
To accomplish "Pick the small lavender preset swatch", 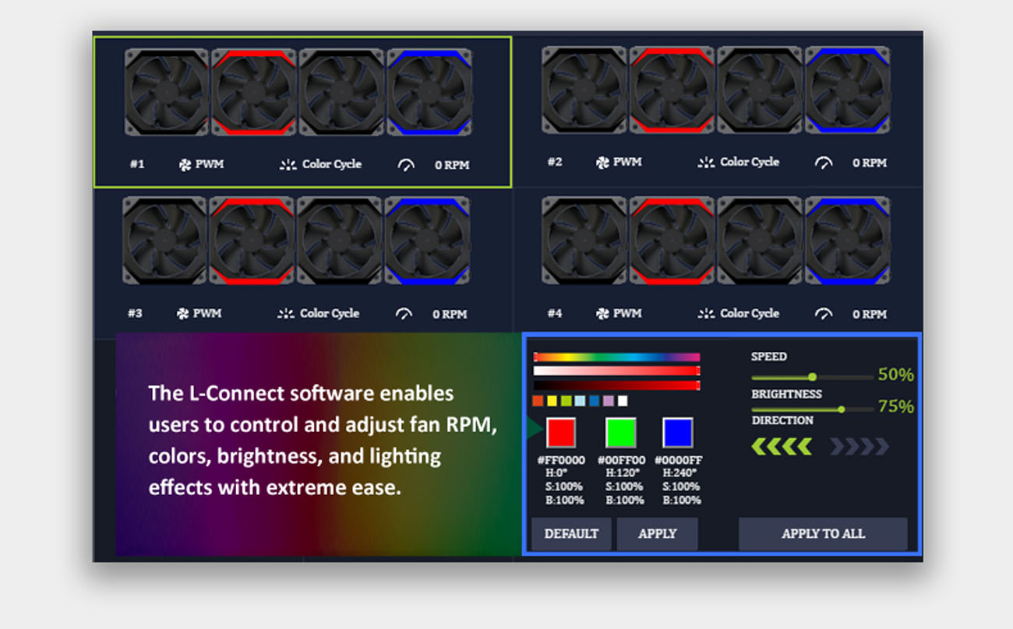I will click(609, 401).
